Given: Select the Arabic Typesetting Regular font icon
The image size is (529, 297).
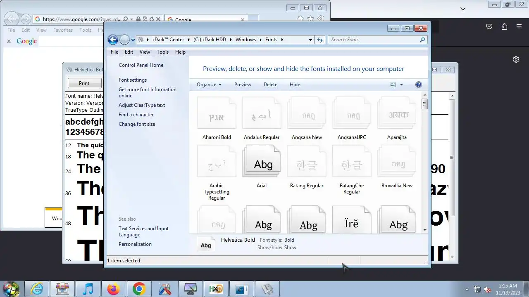Looking at the screenshot, I should (x=217, y=162).
